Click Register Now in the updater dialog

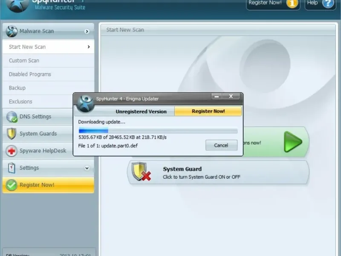(x=208, y=111)
